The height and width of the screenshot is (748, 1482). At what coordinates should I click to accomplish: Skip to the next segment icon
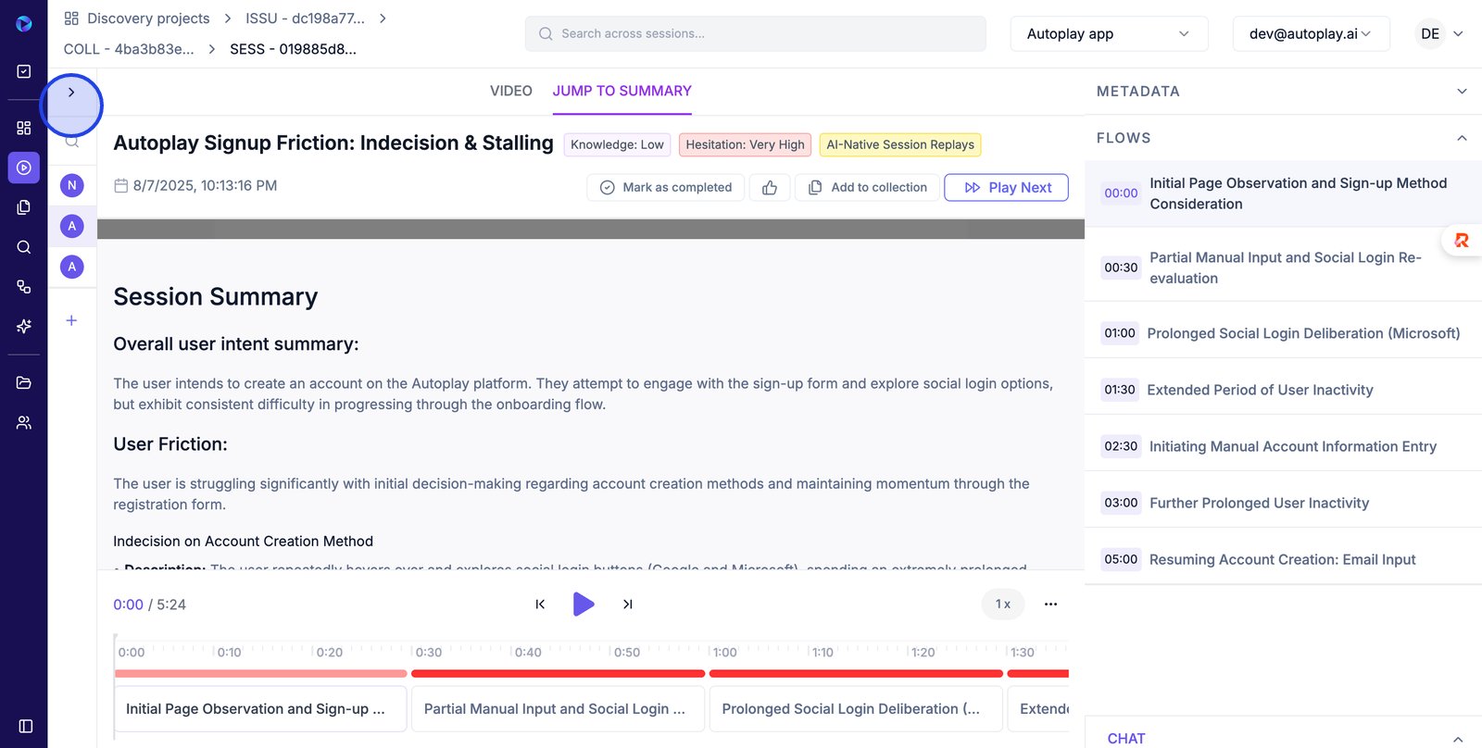coord(627,605)
